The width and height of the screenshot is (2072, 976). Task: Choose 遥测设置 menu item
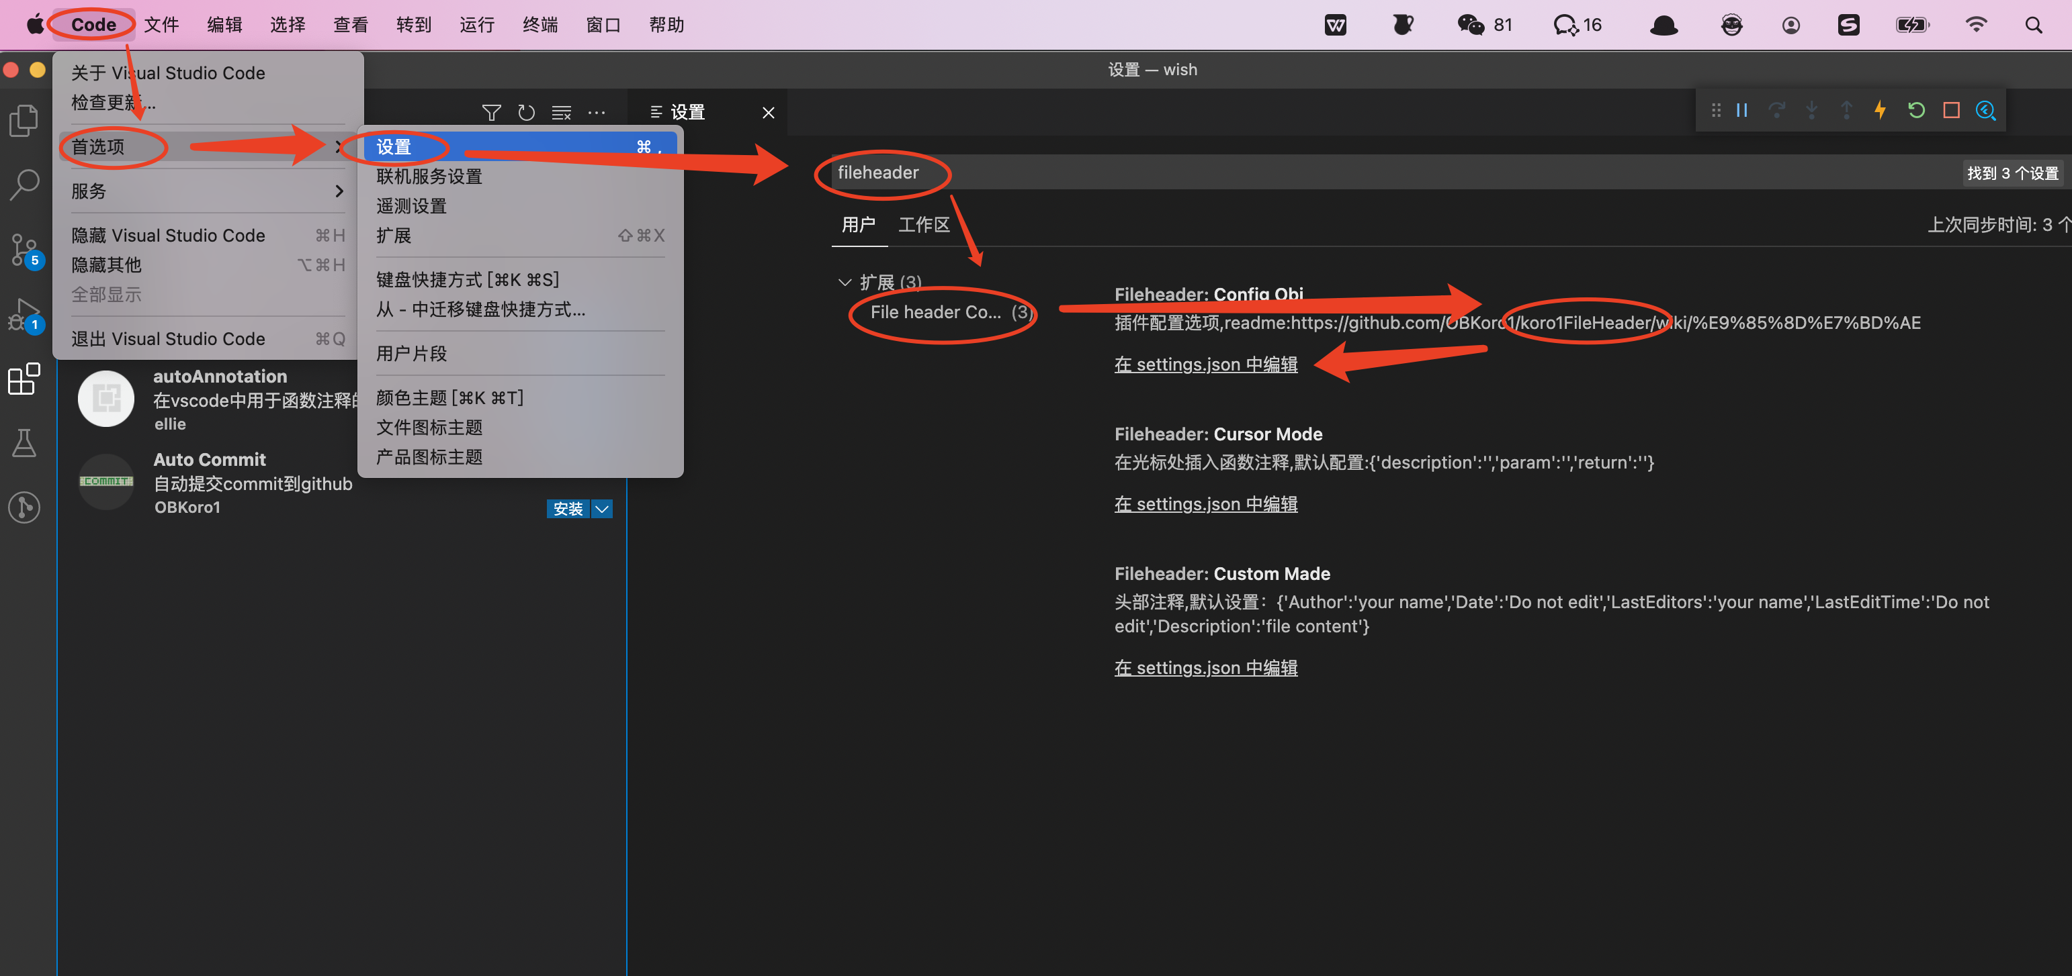point(519,206)
